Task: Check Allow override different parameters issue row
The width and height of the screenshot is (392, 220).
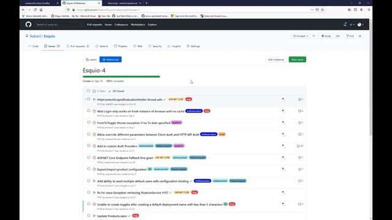Action: point(88,134)
